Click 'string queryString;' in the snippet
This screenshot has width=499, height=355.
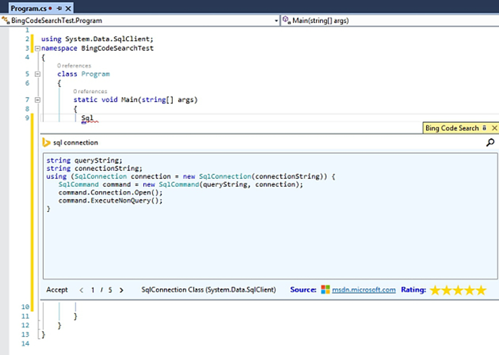point(85,161)
